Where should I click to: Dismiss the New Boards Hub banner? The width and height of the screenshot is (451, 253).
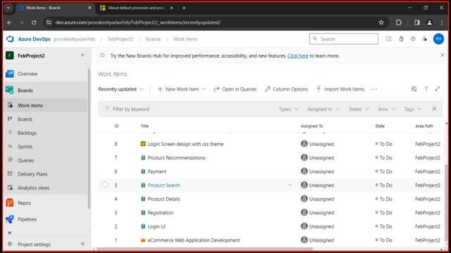click(x=443, y=55)
